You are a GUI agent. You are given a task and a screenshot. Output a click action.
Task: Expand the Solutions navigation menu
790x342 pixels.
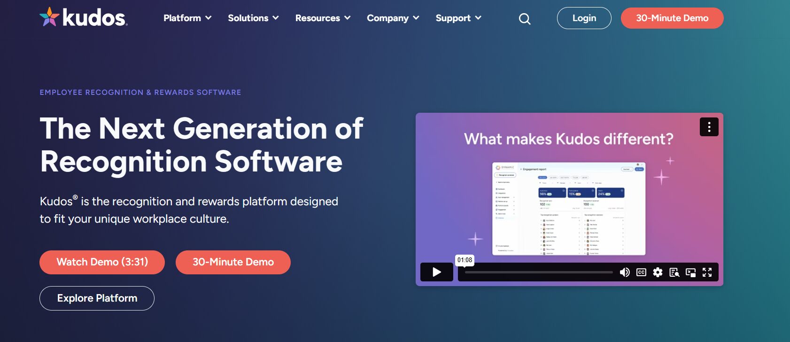pos(253,18)
